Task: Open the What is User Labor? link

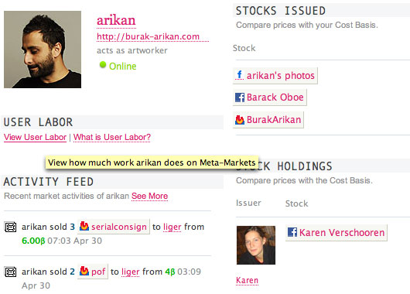Action: point(112,137)
